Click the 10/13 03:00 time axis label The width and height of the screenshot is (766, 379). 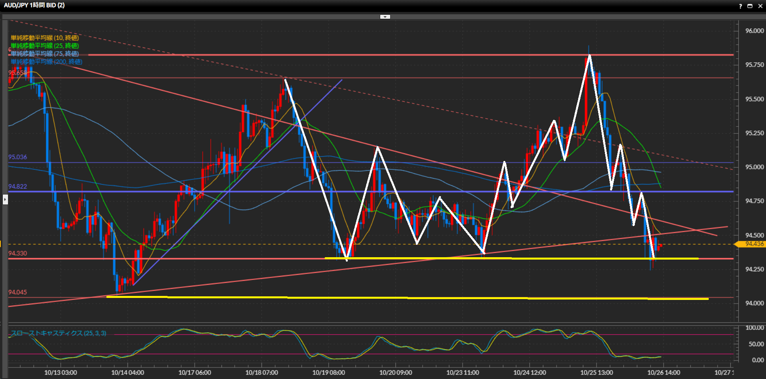tap(60, 373)
